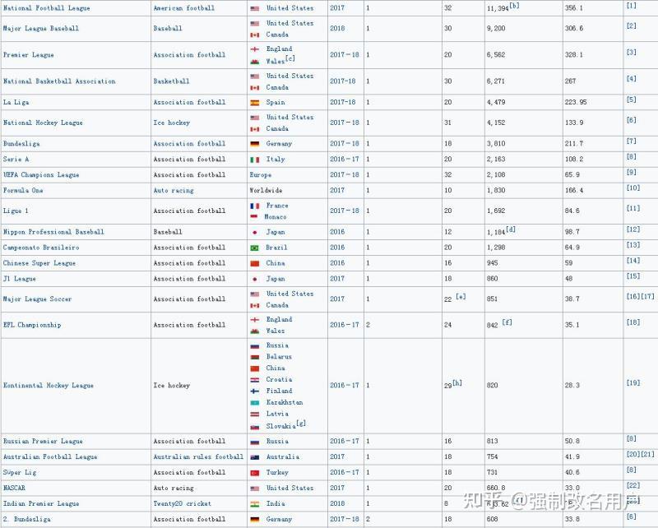Click the Germany flag in the Bundesliga row

[x=255, y=144]
